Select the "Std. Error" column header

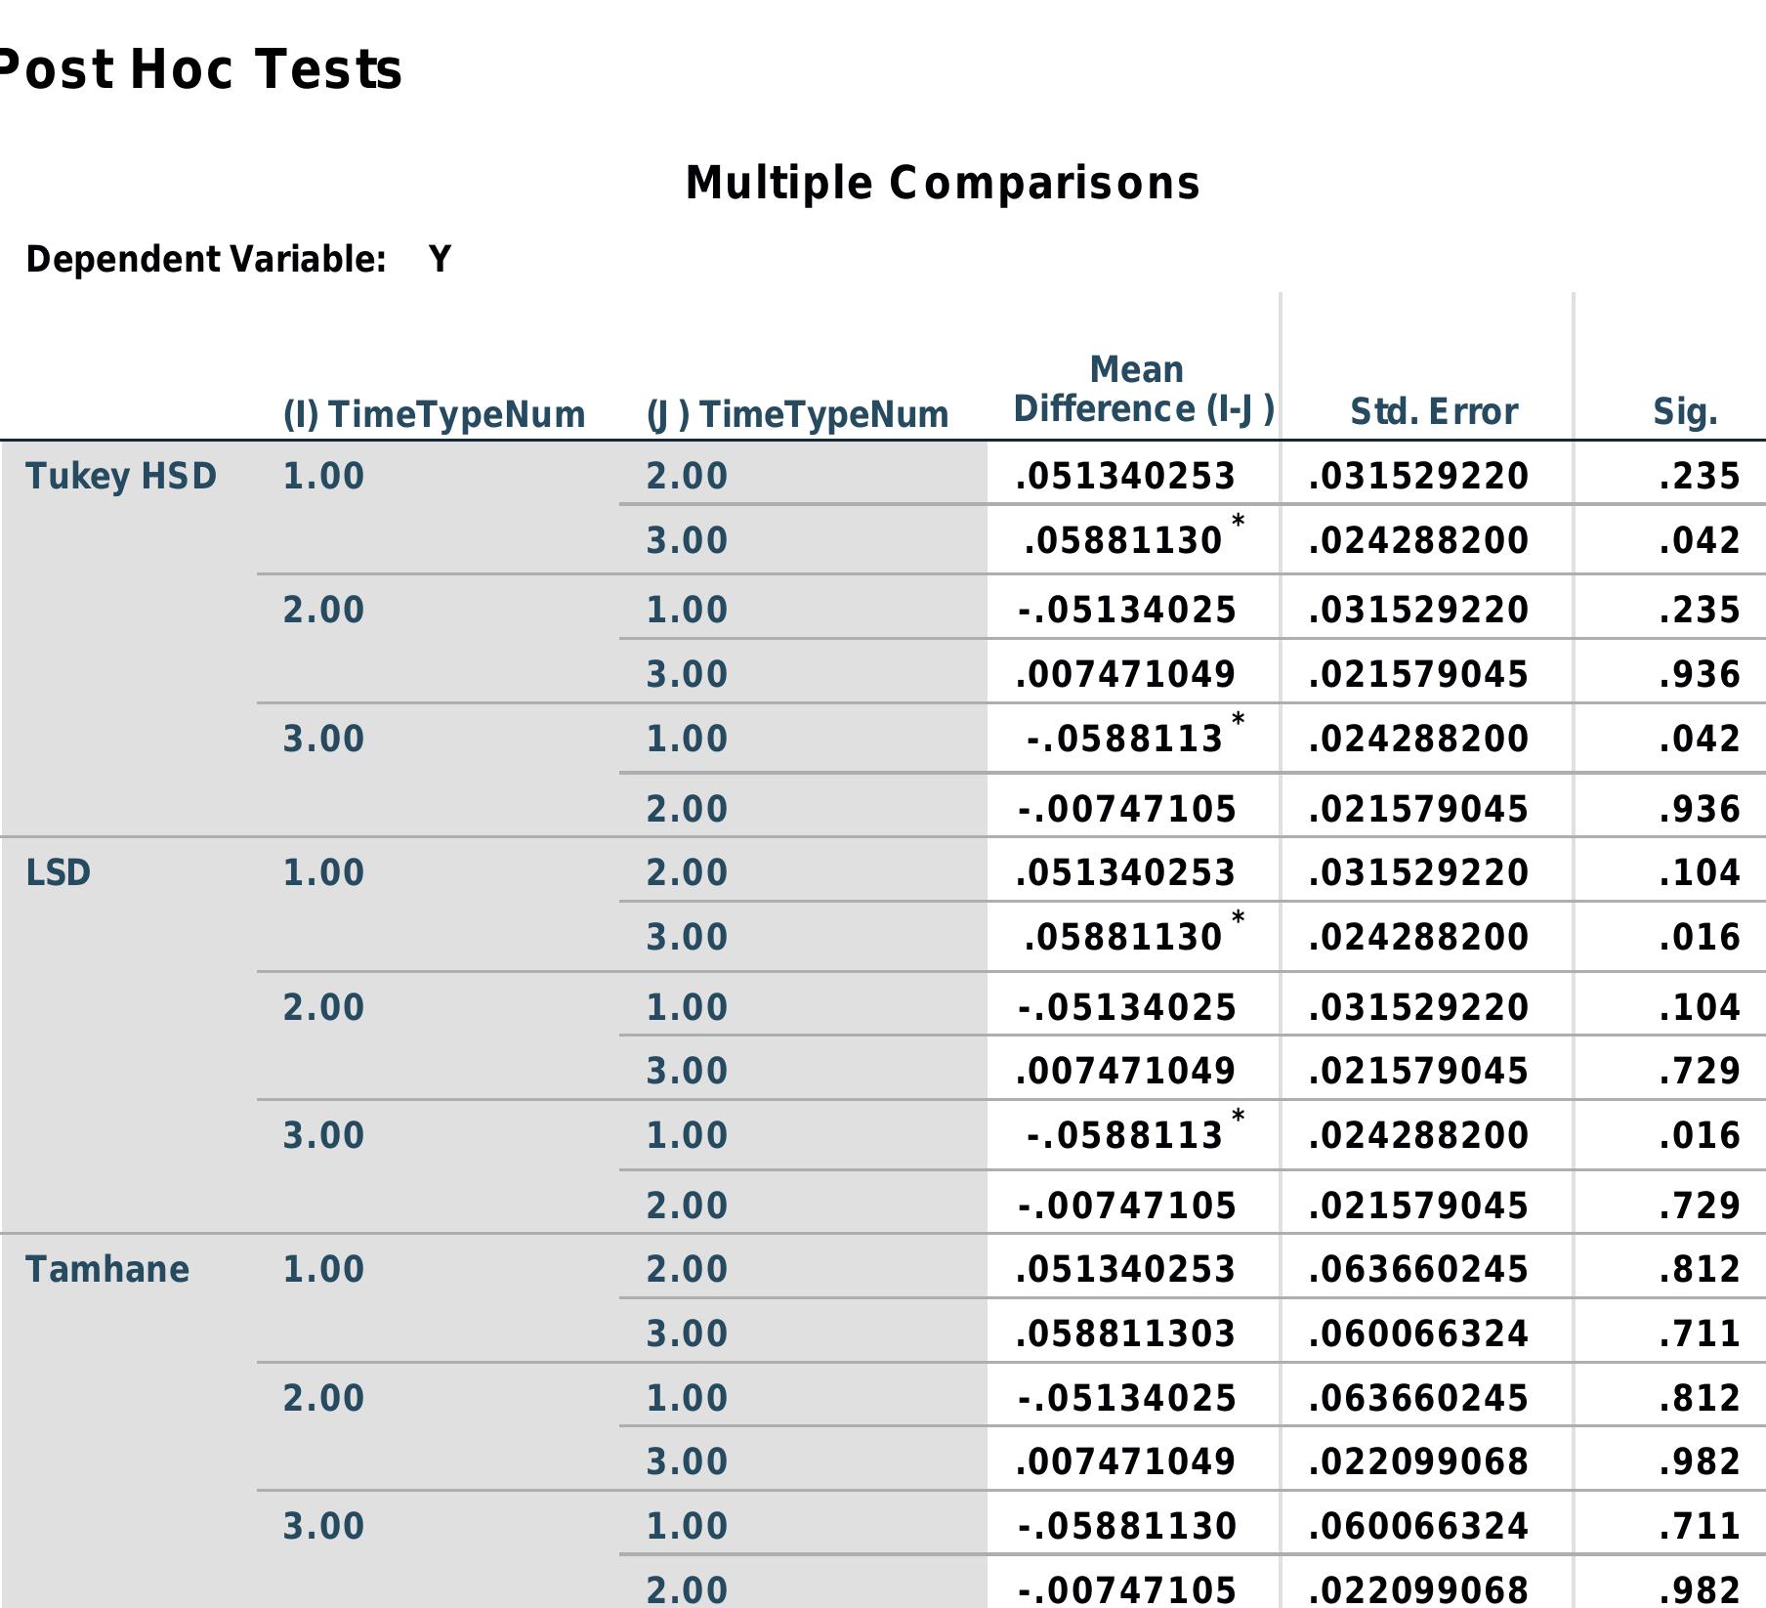(x=1433, y=411)
